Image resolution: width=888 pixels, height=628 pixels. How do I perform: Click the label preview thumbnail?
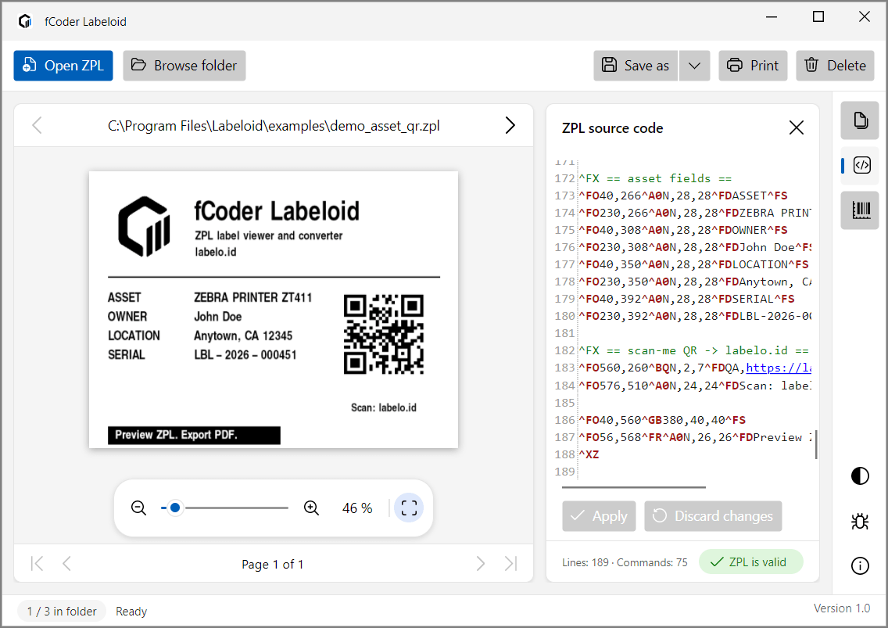274,310
